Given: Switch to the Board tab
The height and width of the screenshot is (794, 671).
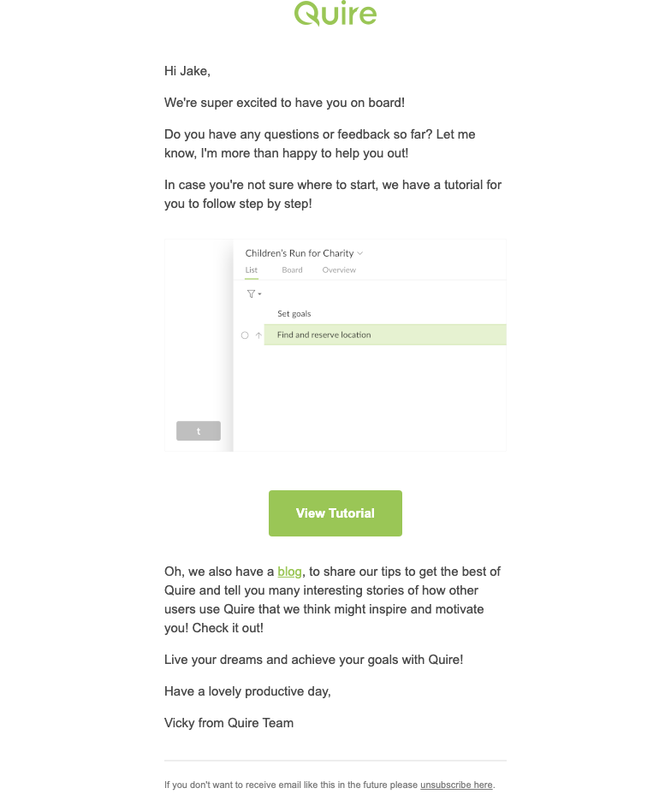Looking at the screenshot, I should pyautogui.click(x=292, y=270).
